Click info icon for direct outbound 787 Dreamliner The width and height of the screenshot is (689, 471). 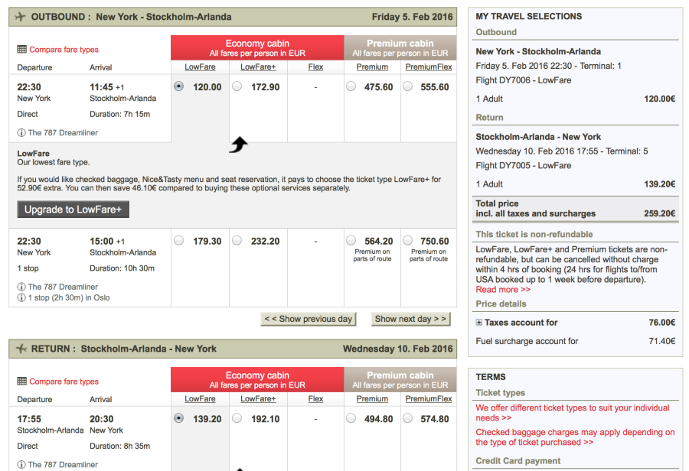coord(21,133)
